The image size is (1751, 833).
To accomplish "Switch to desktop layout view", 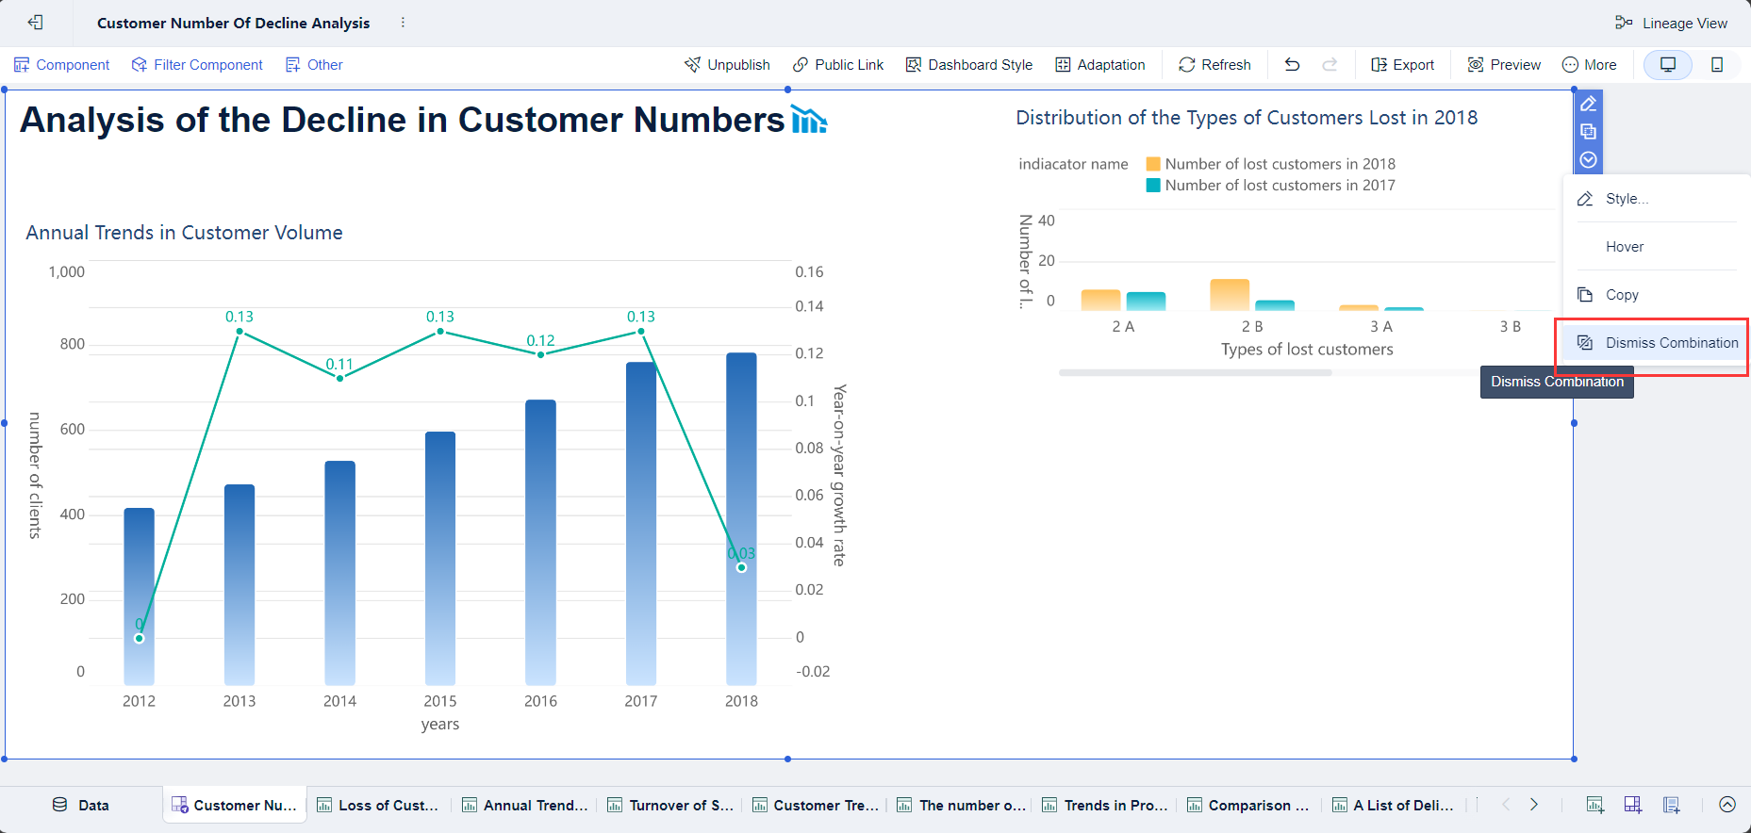I will 1668,65.
